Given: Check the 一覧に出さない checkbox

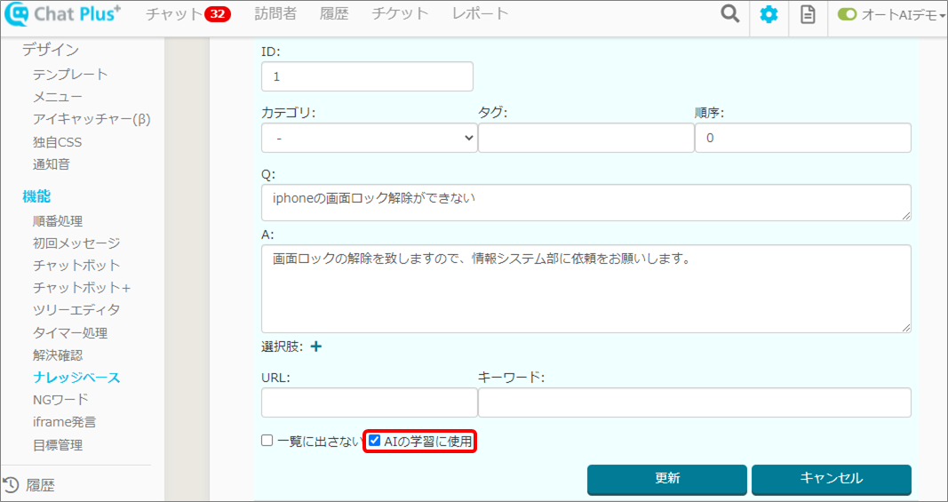Looking at the screenshot, I should pos(267,441).
